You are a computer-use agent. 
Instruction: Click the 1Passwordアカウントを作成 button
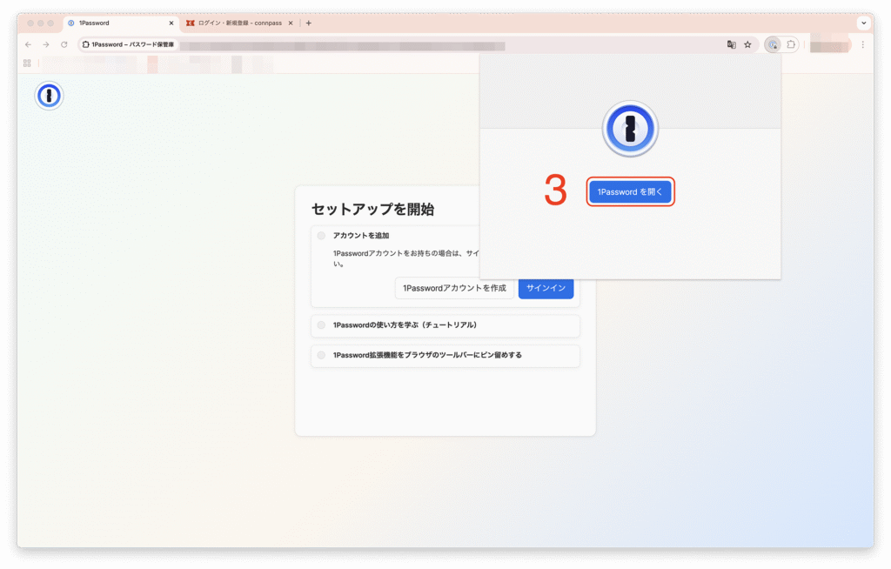coord(454,288)
